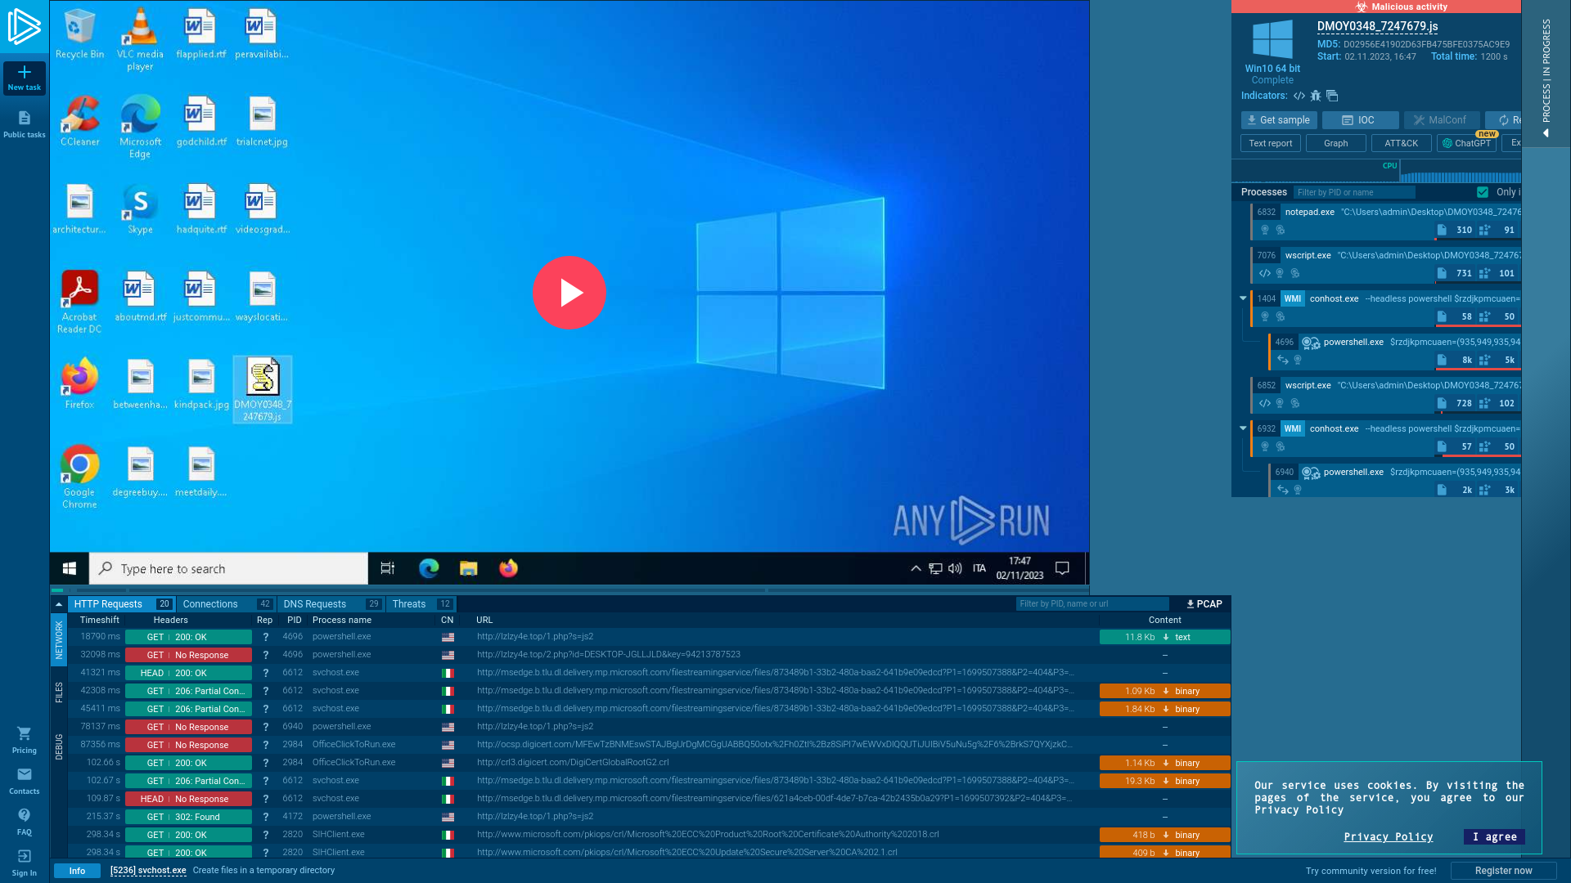This screenshot has height=883, width=1571.
Task: Click the I agree cookie consent button
Action: tap(1494, 836)
